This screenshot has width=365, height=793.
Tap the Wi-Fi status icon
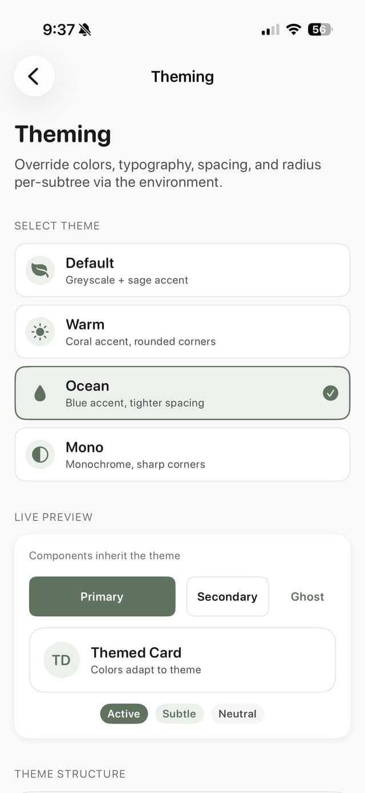coord(294,30)
